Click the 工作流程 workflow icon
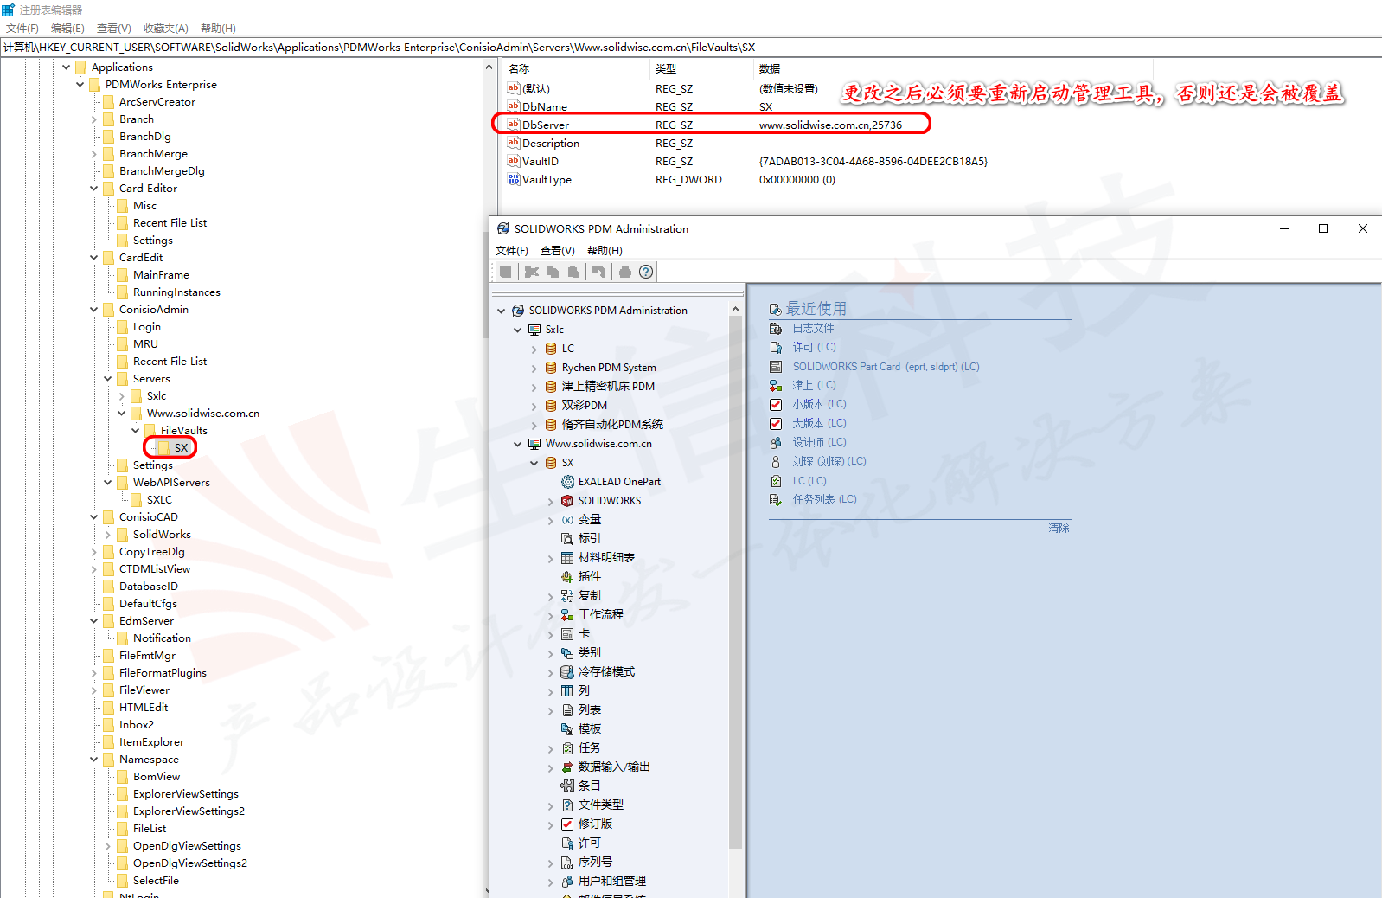 [567, 615]
